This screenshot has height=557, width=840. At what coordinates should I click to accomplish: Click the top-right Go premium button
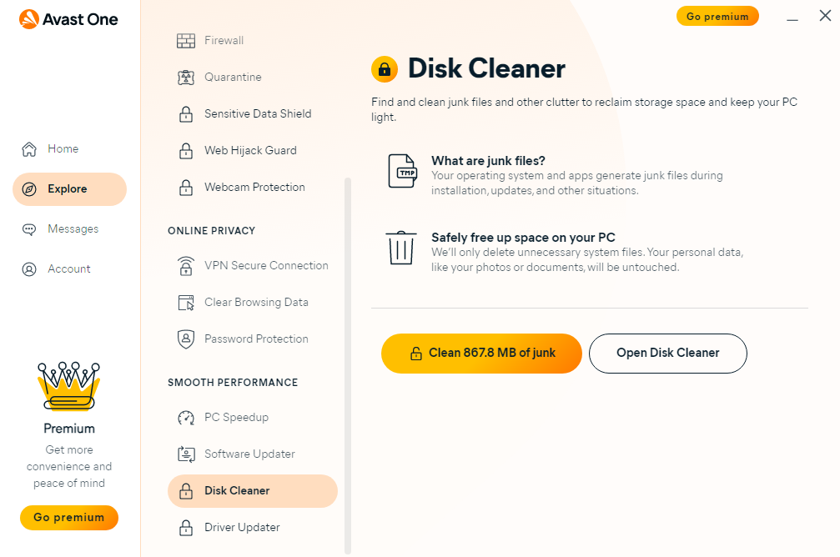tap(718, 16)
